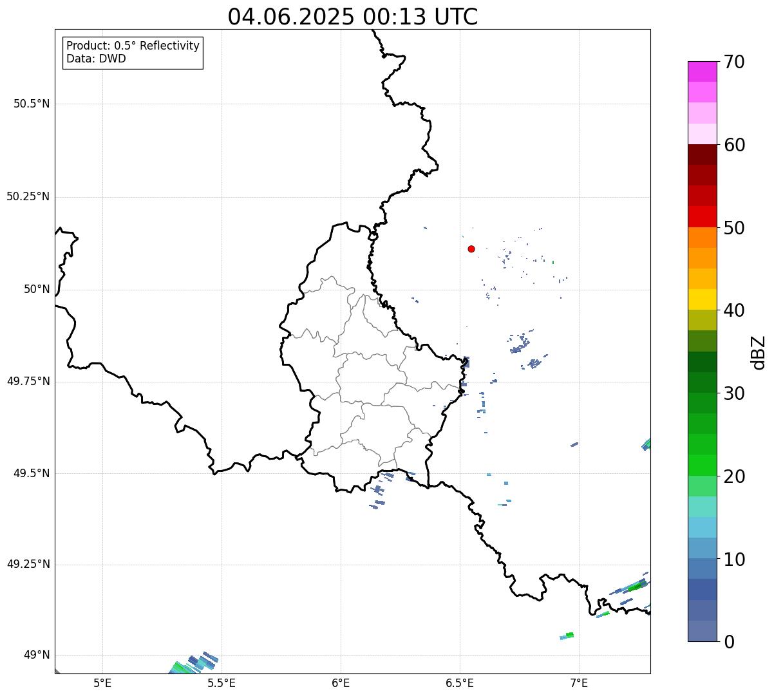Click the magenta top colorbar segment

[702, 71]
